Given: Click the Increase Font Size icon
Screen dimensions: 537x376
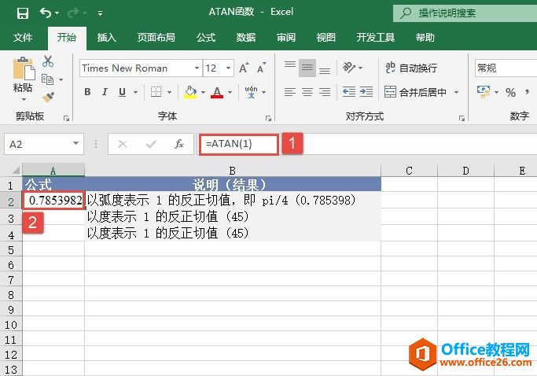Looking at the screenshot, I should [x=244, y=68].
